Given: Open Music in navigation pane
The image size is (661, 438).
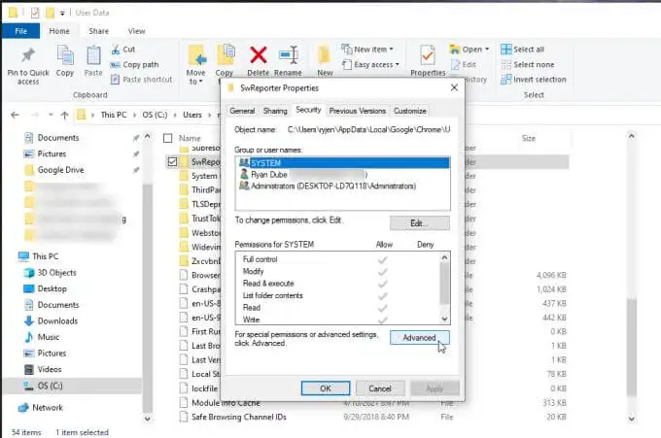Looking at the screenshot, I should [x=48, y=337].
